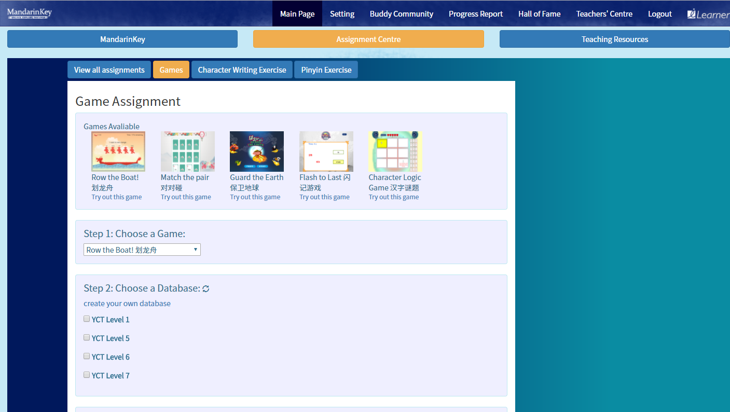Click the Step 1: Choose a Game heading

tap(134, 234)
